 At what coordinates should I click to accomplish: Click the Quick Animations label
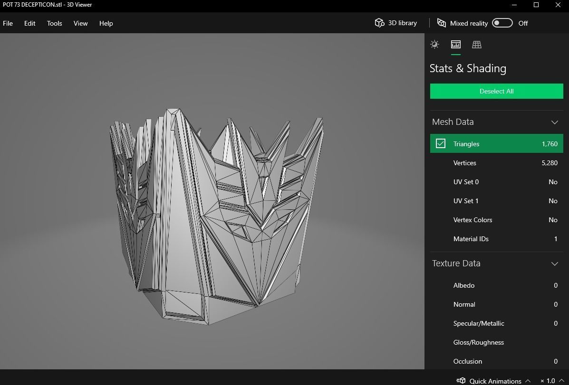pyautogui.click(x=495, y=381)
